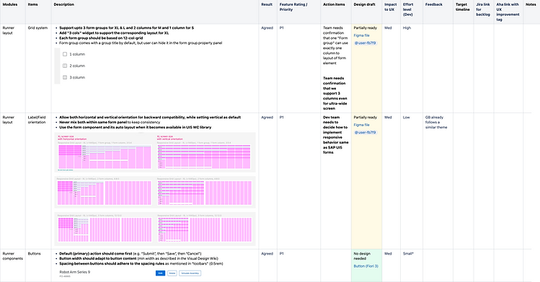Click the Result column header
540x282 pixels.
(x=267, y=4)
